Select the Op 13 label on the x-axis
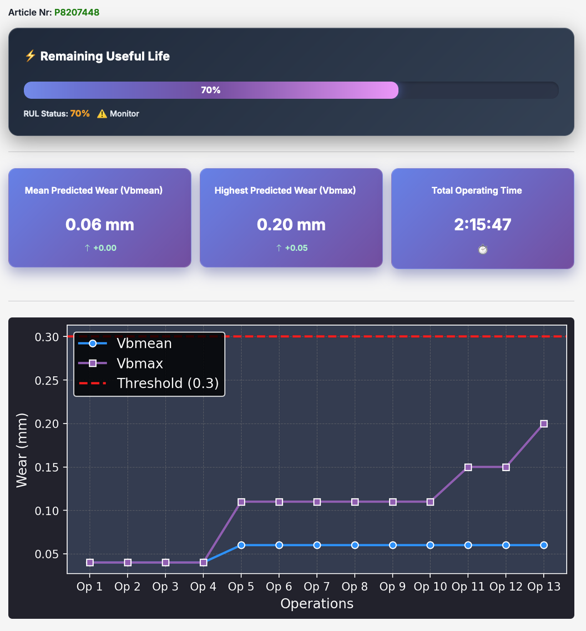The image size is (586, 631). pyautogui.click(x=544, y=586)
